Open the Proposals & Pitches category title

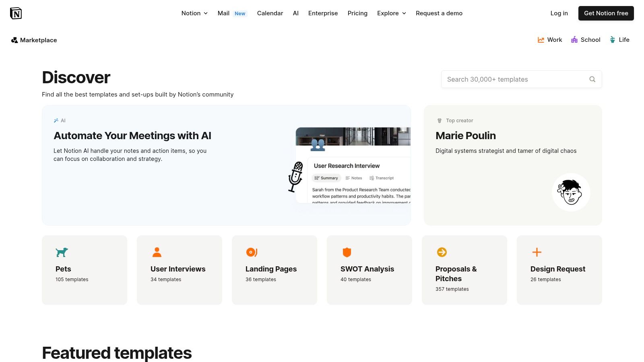pyautogui.click(x=456, y=274)
